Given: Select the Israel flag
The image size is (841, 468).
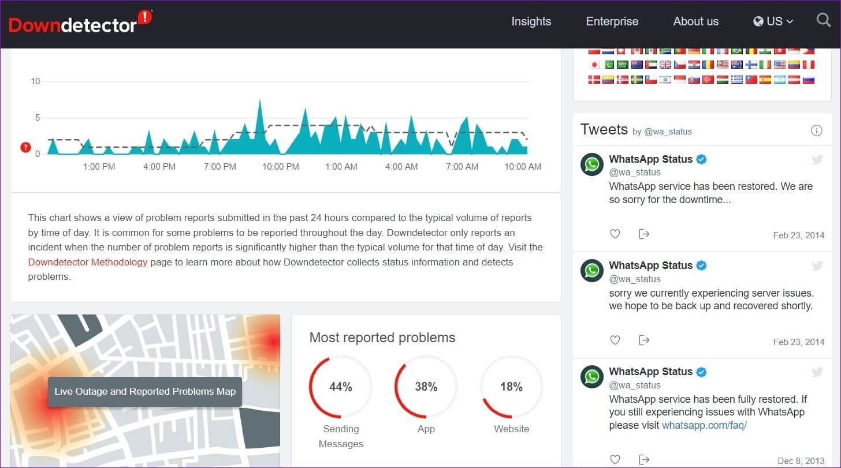Looking at the screenshot, I should (x=665, y=80).
